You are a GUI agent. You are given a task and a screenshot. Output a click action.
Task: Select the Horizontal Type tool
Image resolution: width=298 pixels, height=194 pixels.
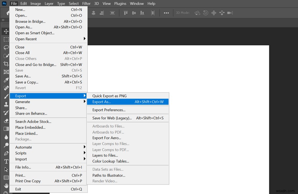[x=6, y=161]
